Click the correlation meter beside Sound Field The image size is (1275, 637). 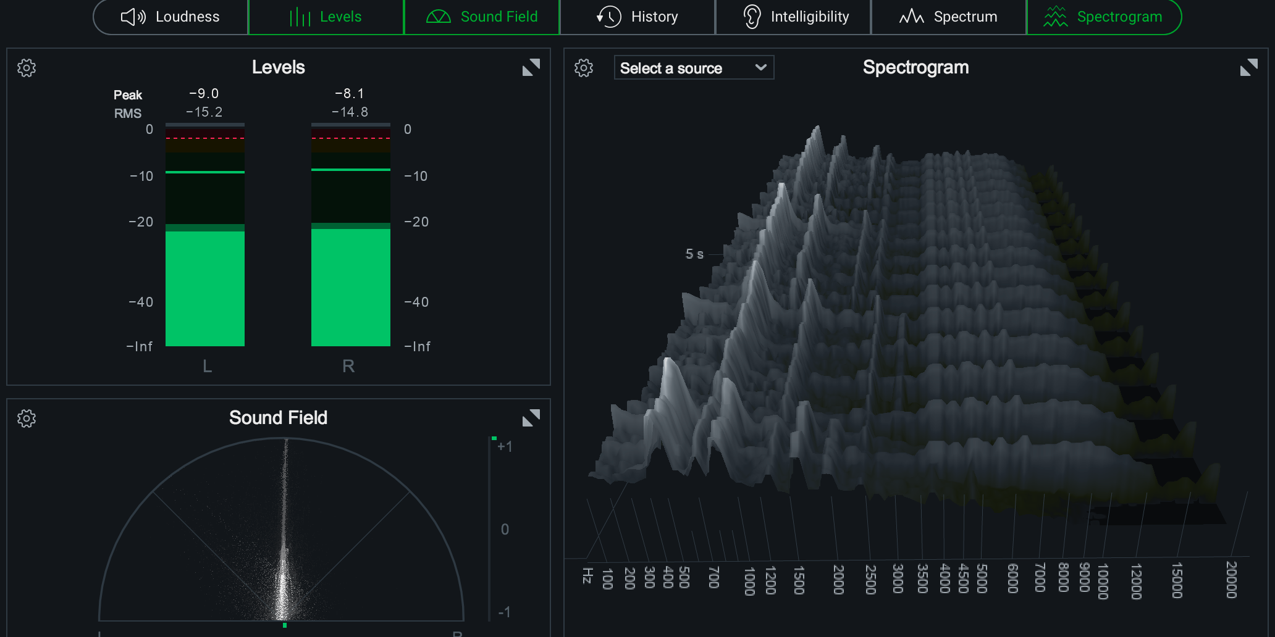(x=490, y=529)
